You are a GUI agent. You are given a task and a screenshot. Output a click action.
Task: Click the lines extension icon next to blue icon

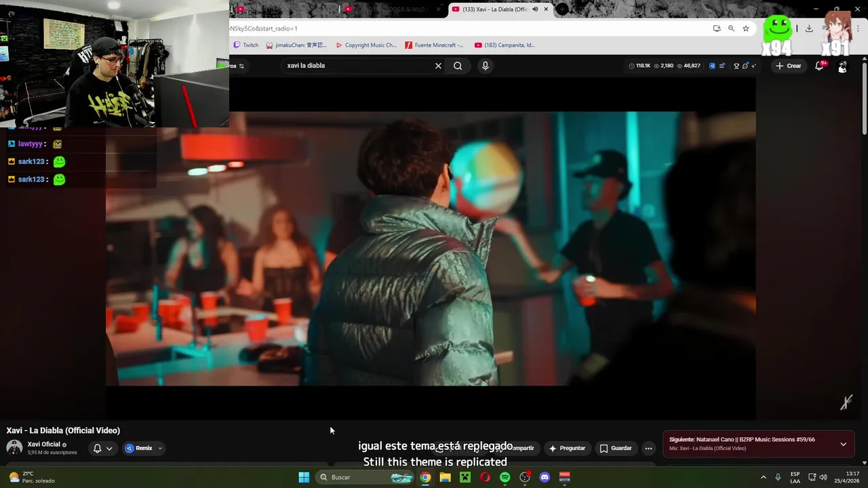click(x=722, y=66)
